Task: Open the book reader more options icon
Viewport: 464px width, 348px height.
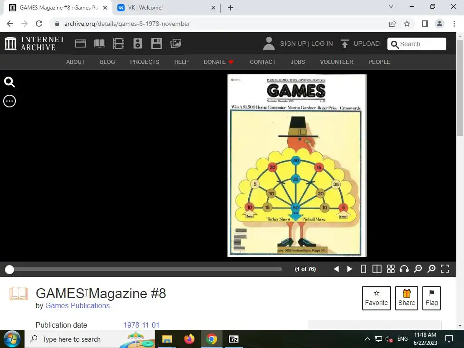Action: (x=10, y=101)
